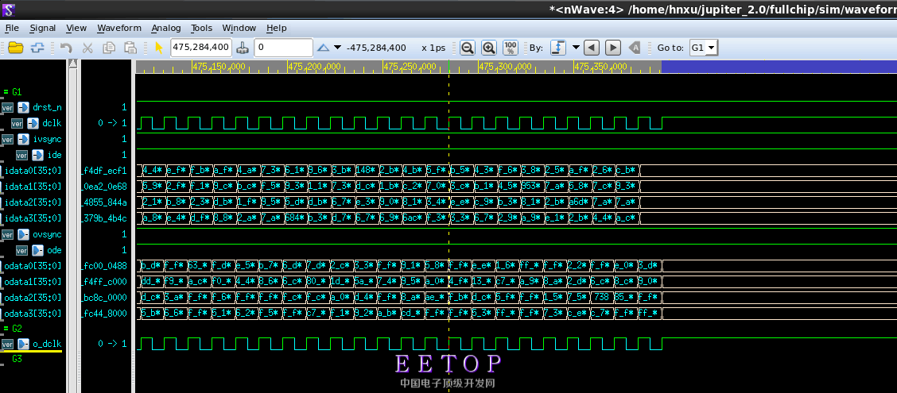
Task: Open the Go to G1 dropdown
Action: pyautogui.click(x=703, y=48)
